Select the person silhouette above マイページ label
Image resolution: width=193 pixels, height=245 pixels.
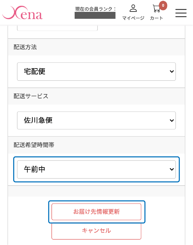click(133, 8)
